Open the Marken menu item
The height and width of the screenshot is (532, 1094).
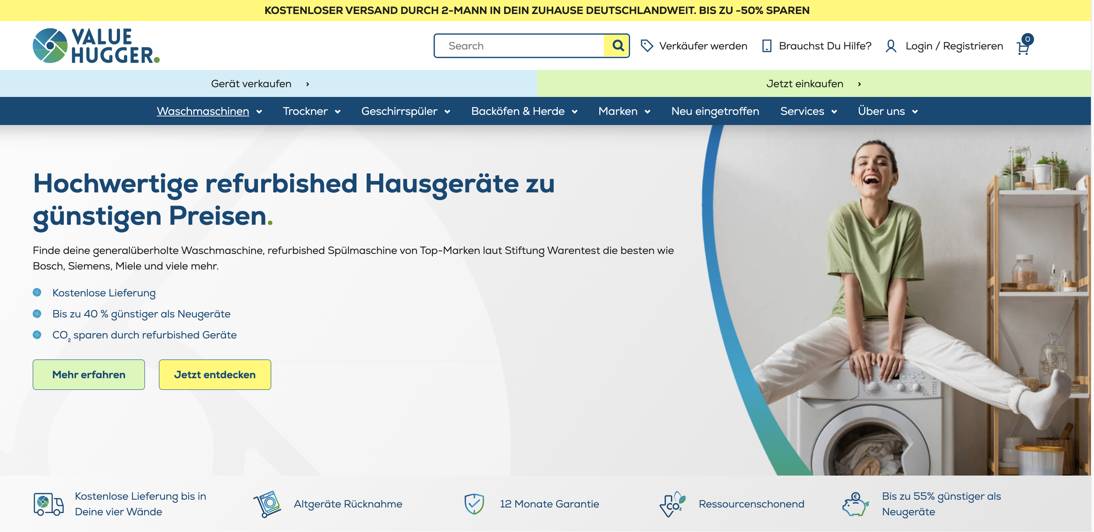pos(618,111)
